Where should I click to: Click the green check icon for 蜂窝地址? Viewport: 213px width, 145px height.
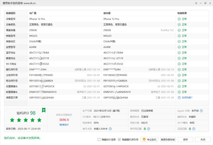[179, 58]
